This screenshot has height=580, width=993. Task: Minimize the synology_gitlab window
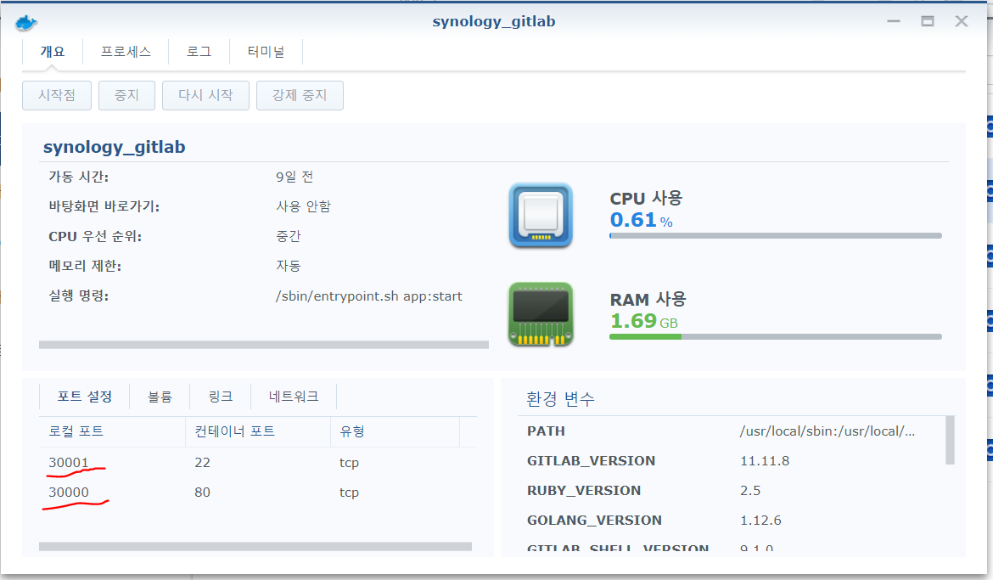coord(894,21)
